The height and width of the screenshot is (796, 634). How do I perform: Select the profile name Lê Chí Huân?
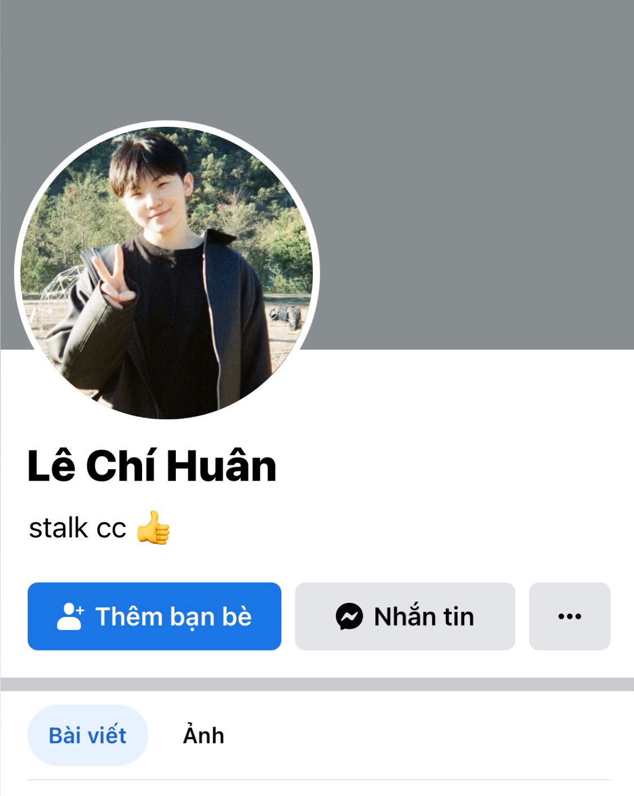(152, 466)
